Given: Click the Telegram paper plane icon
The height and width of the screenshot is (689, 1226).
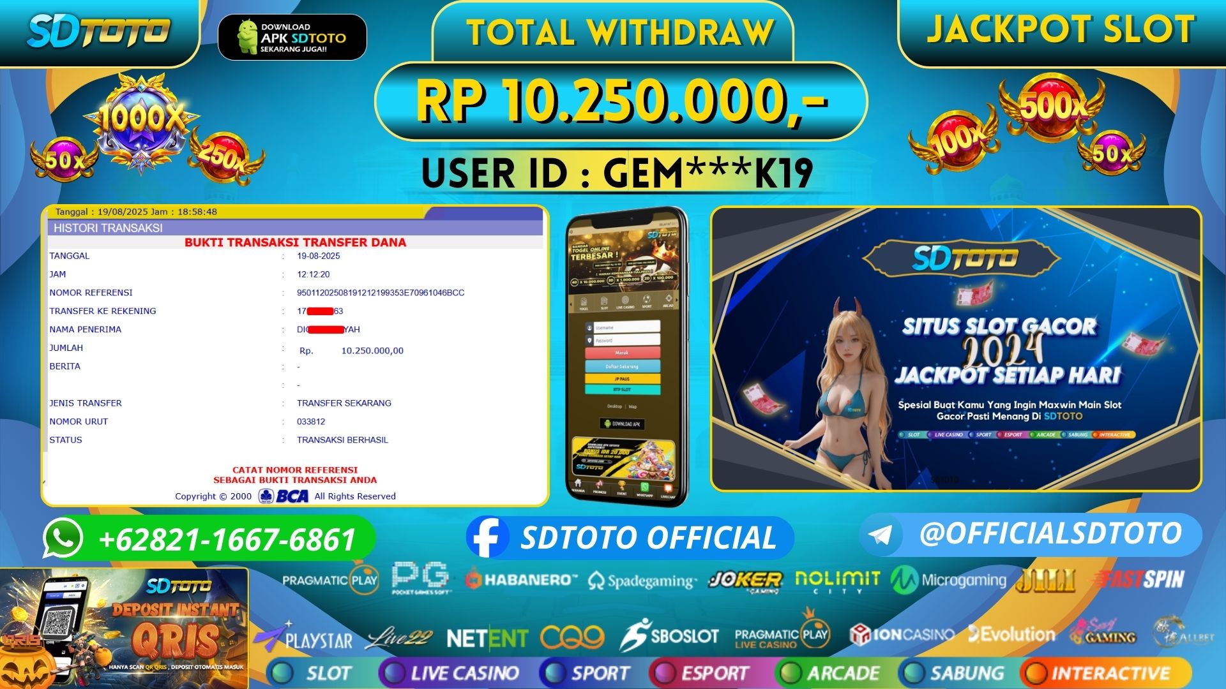Looking at the screenshot, I should 881,535.
